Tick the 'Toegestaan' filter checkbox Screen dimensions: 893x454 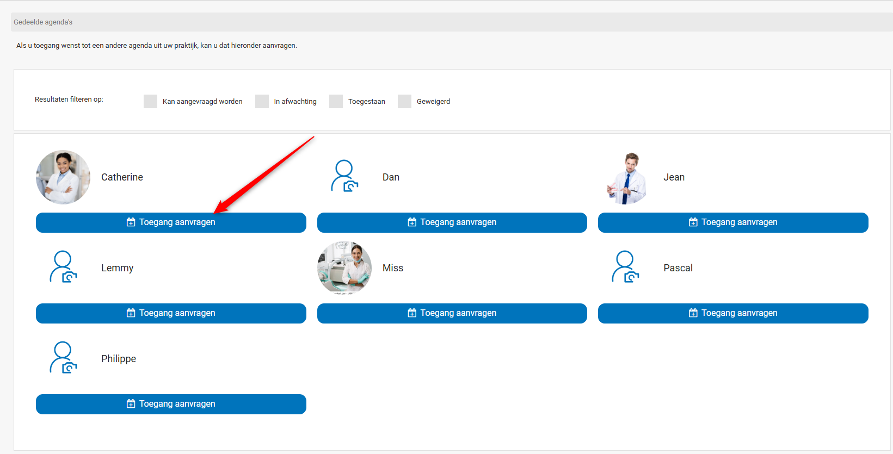336,101
